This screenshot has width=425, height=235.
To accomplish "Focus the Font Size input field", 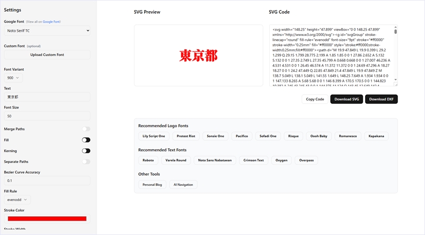I will 47,116.
